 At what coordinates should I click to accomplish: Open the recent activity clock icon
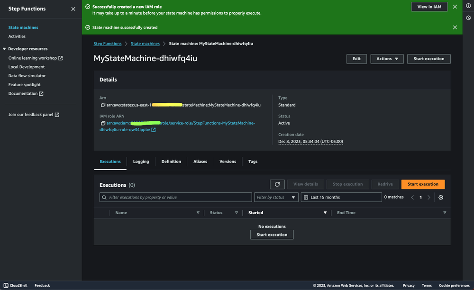pyautogui.click(x=468, y=18)
